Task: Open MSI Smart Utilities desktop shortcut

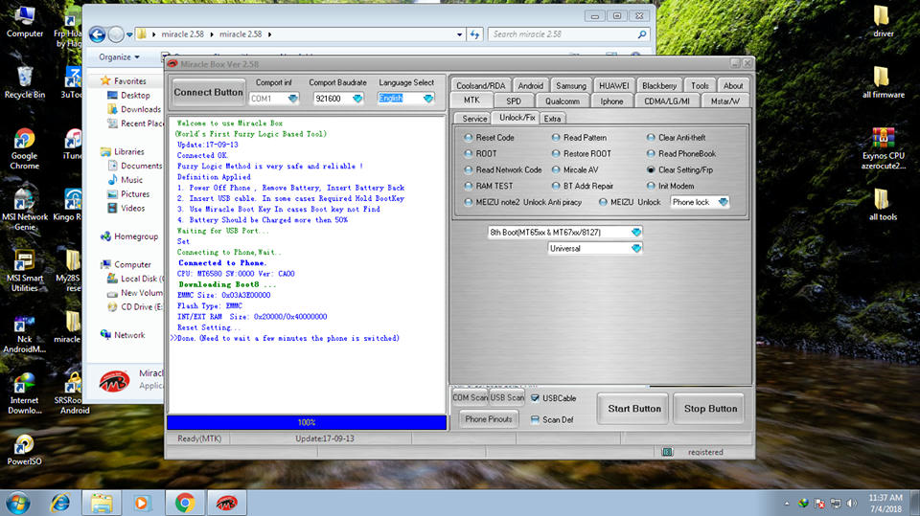Action: click(x=25, y=272)
